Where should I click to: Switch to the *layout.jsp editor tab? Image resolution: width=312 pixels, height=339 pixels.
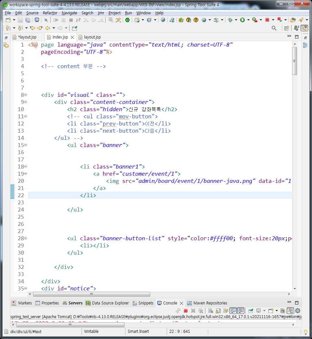pyautogui.click(x=27, y=37)
